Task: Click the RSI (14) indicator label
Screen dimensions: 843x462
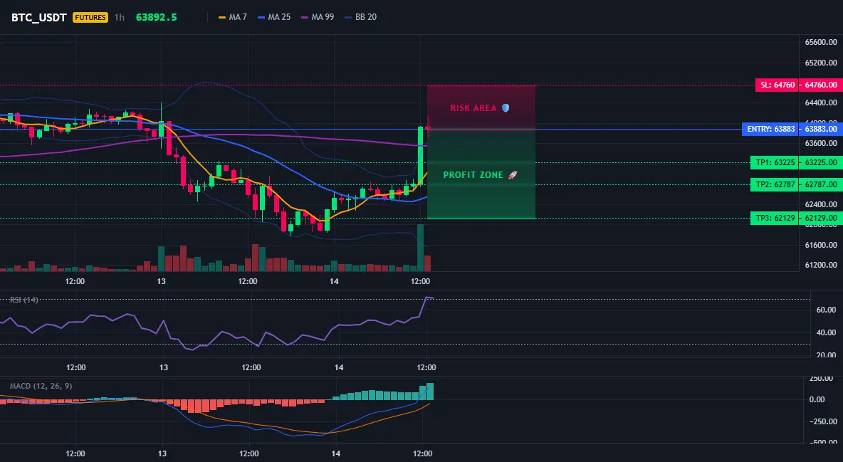Action: 24,300
